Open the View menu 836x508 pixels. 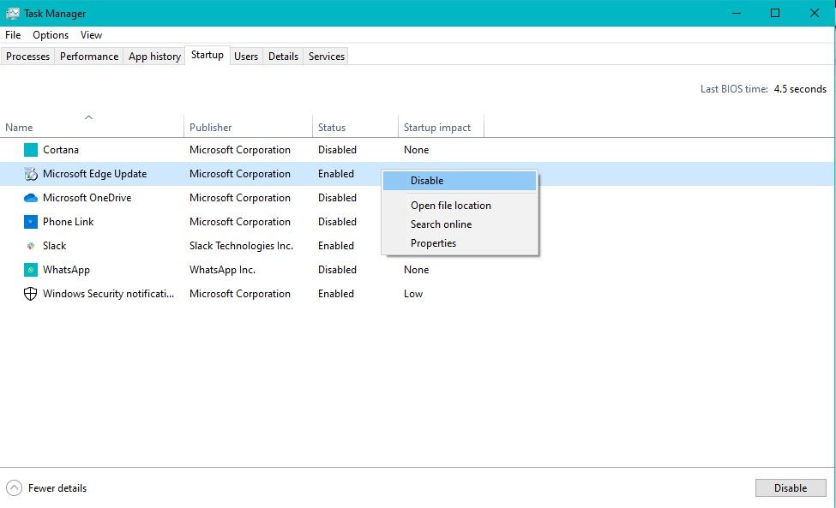click(x=91, y=35)
